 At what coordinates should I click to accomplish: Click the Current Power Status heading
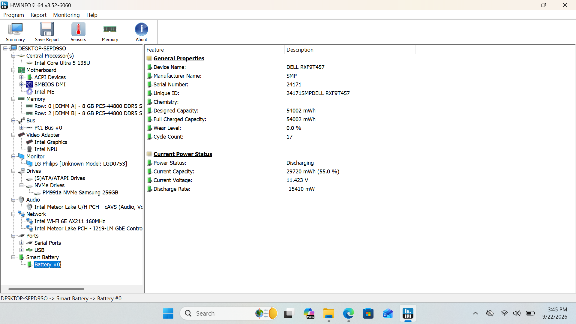(x=183, y=154)
